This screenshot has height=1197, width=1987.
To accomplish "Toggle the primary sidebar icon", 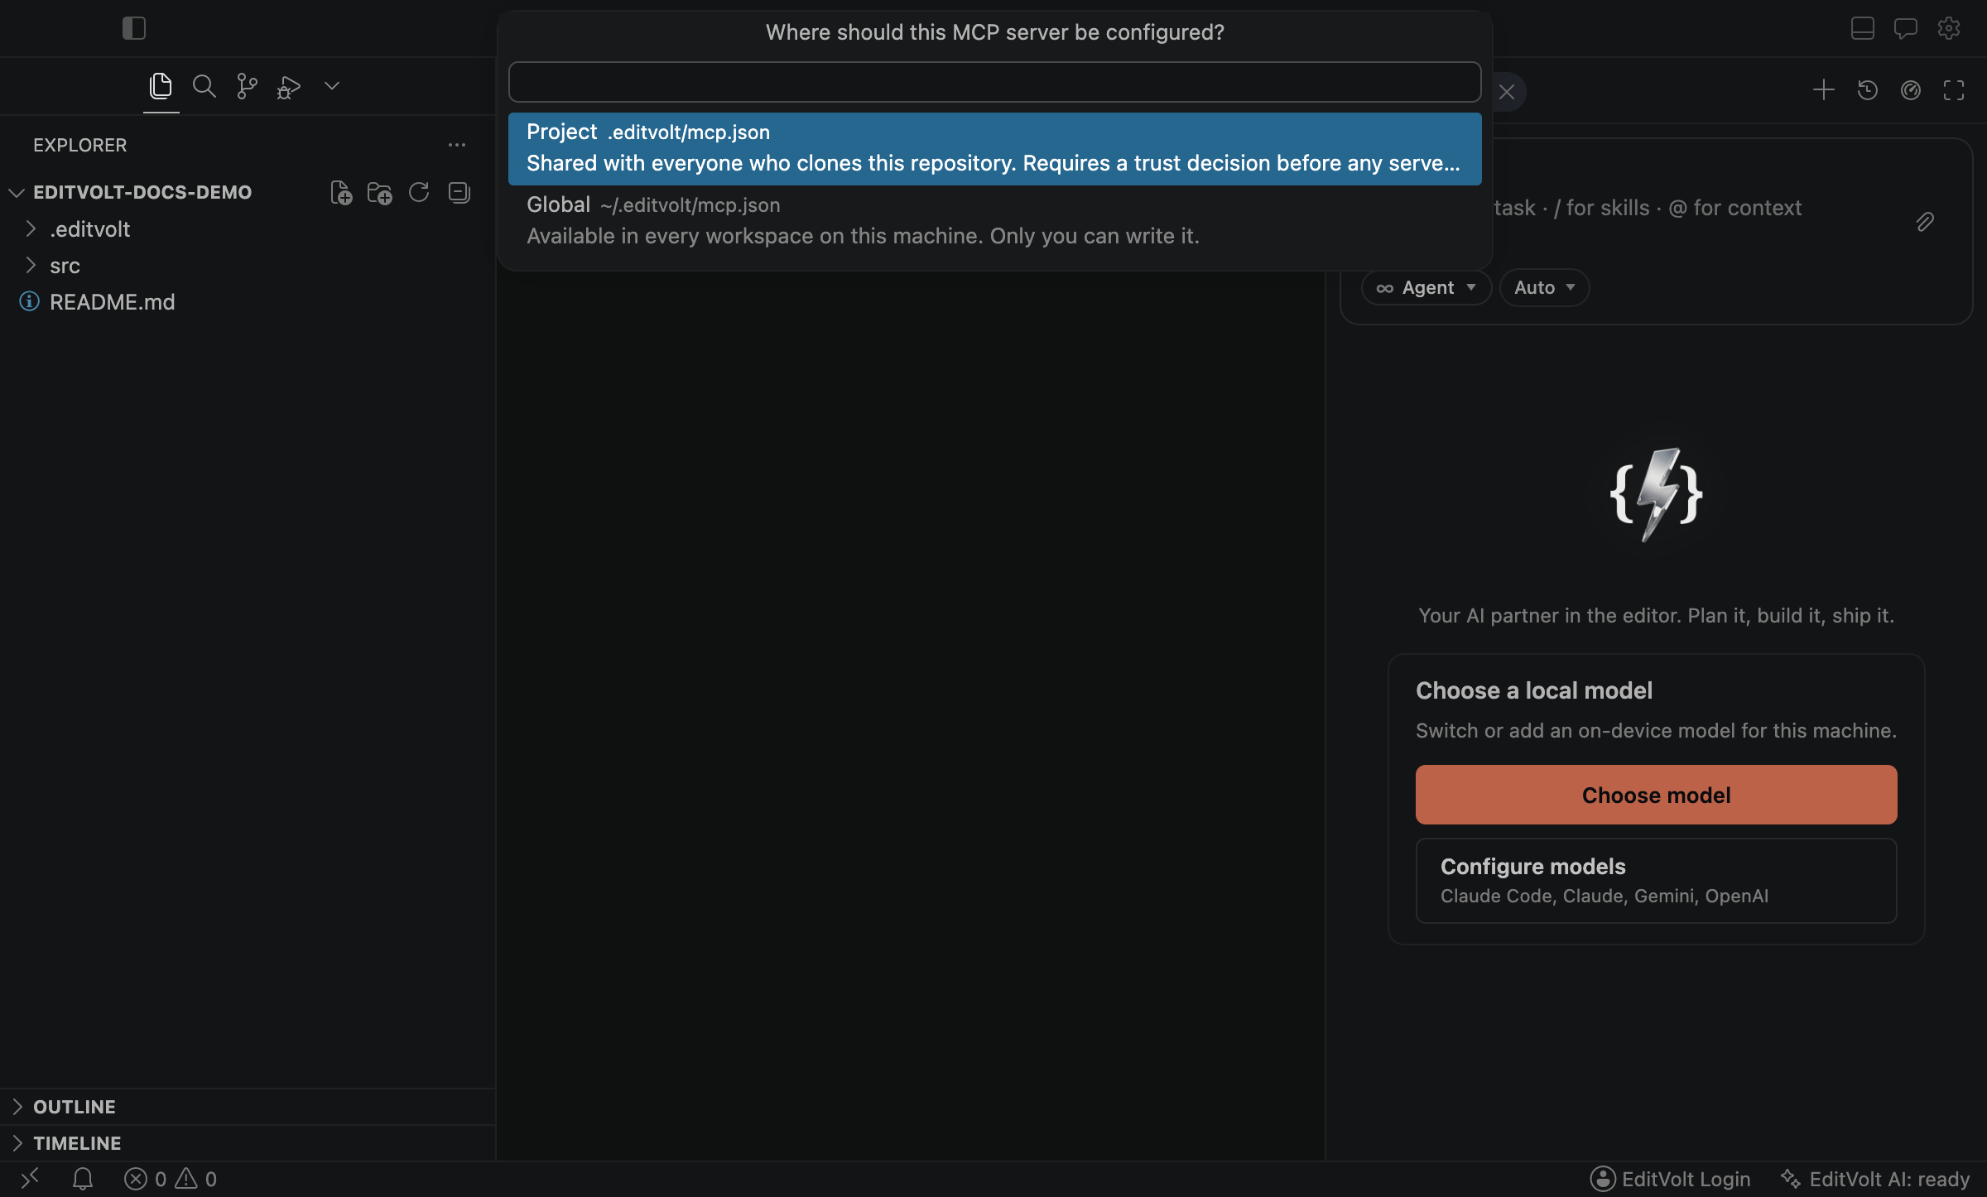I will click(x=133, y=28).
